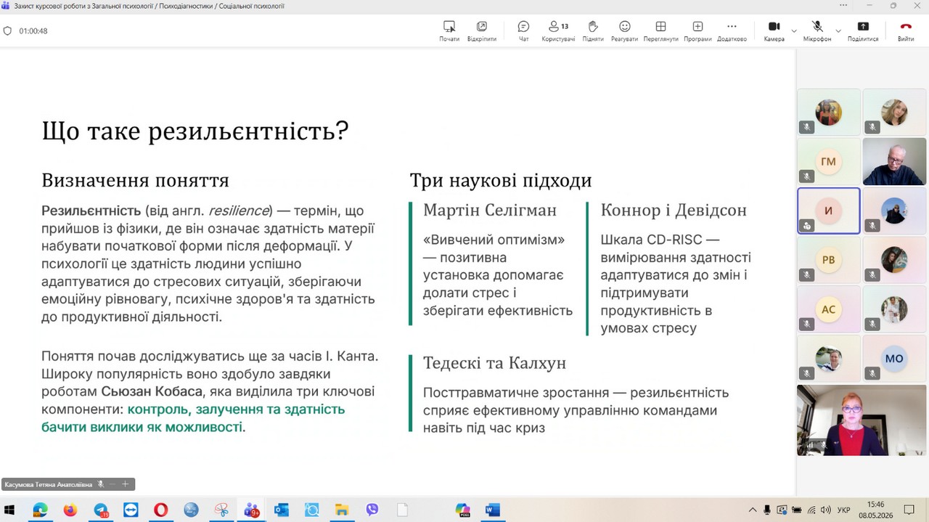Toggle the Камера on or off
Viewport: 929px width, 522px height.
(x=774, y=30)
